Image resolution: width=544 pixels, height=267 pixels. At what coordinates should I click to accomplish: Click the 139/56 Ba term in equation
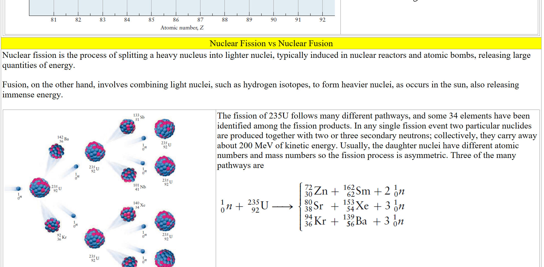tap(355, 221)
